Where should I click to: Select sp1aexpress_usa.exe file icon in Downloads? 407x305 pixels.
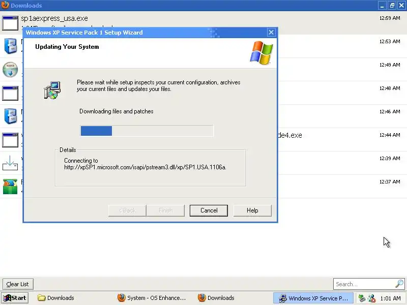(x=10, y=23)
